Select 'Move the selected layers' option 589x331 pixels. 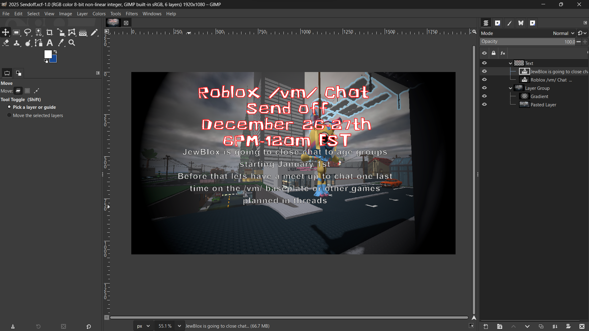[9, 115]
